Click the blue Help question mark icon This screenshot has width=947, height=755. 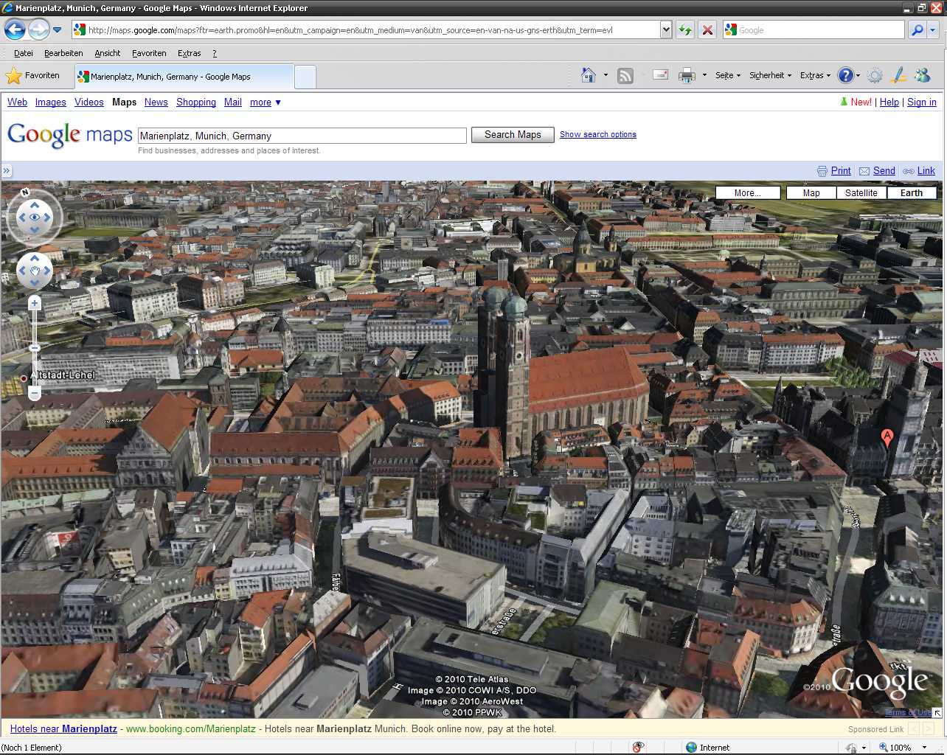click(846, 75)
